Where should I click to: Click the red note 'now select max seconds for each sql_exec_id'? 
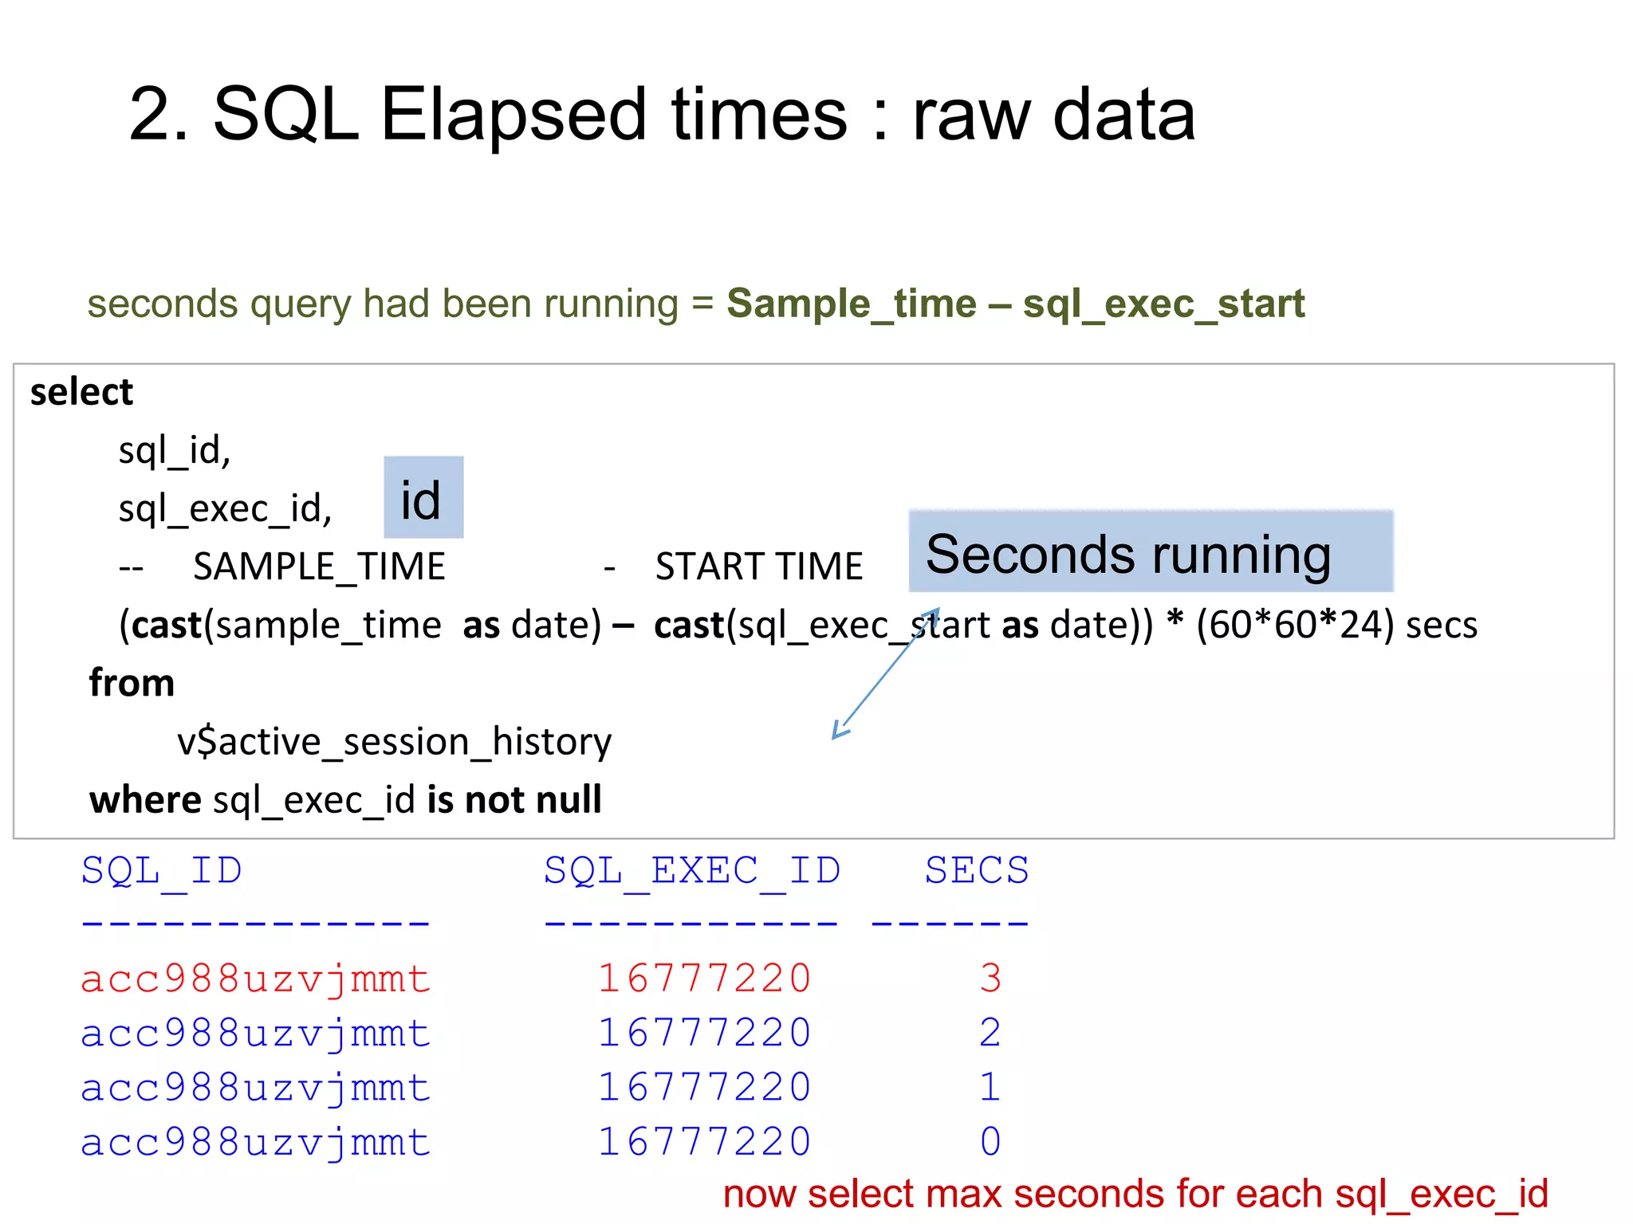point(1135,1195)
